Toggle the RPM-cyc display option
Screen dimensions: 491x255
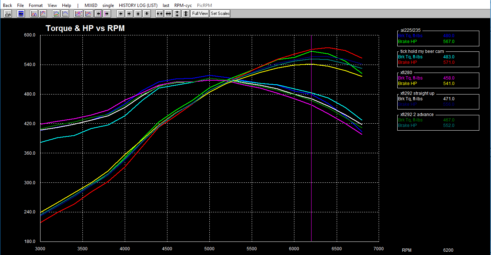[x=183, y=5]
